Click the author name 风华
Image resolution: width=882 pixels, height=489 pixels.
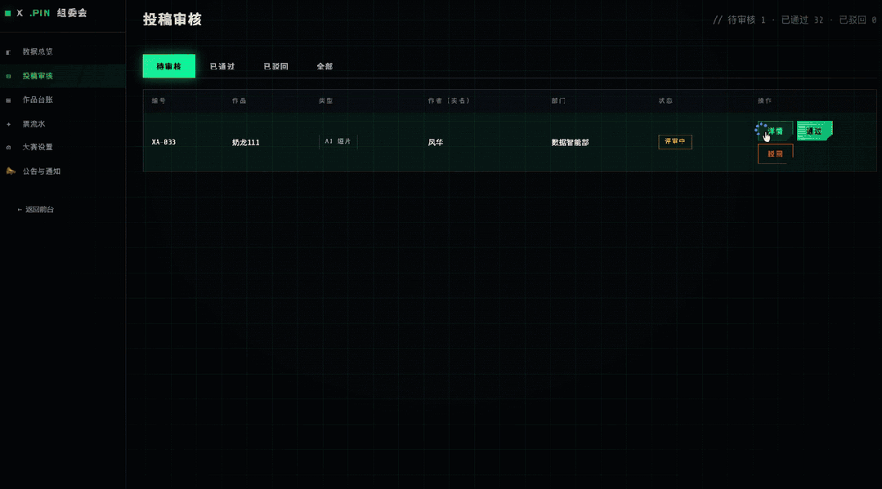pyautogui.click(x=436, y=143)
